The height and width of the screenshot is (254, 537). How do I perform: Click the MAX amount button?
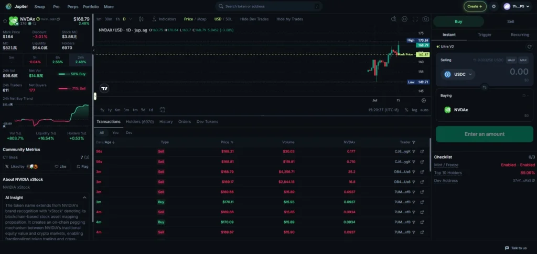(523, 60)
